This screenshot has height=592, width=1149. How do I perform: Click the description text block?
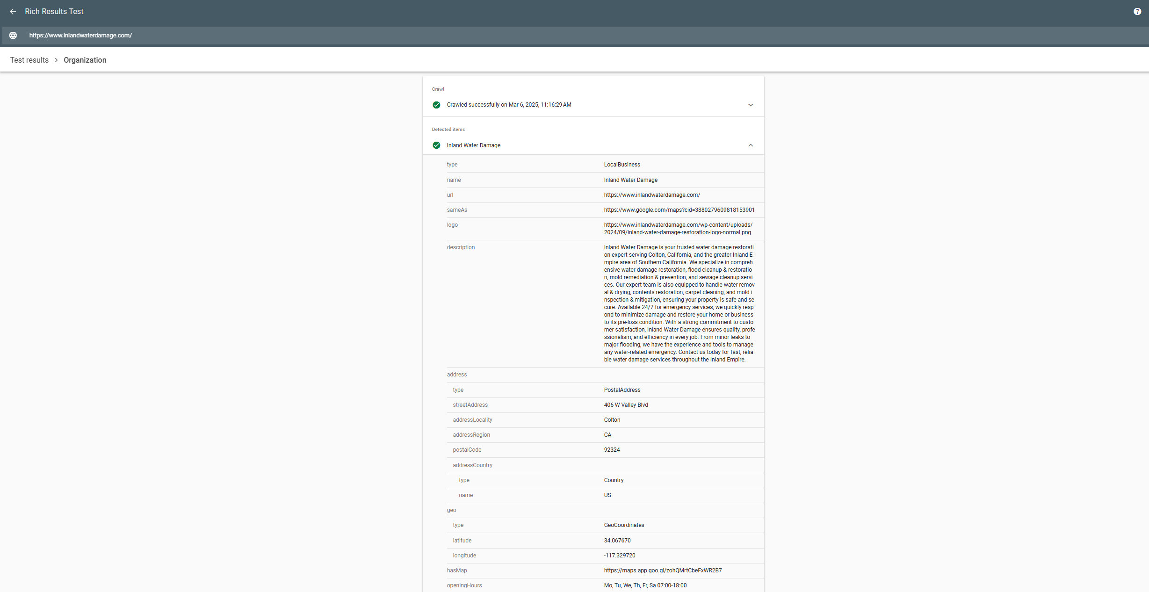point(679,303)
